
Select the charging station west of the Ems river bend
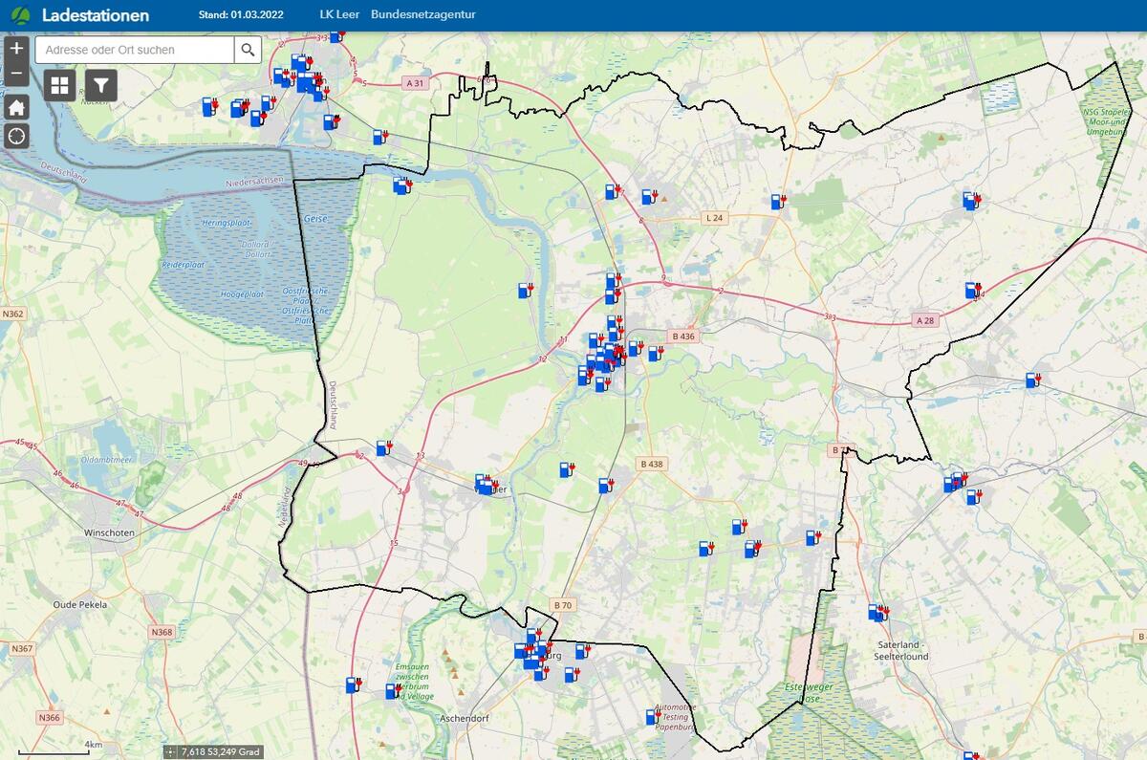coord(526,290)
